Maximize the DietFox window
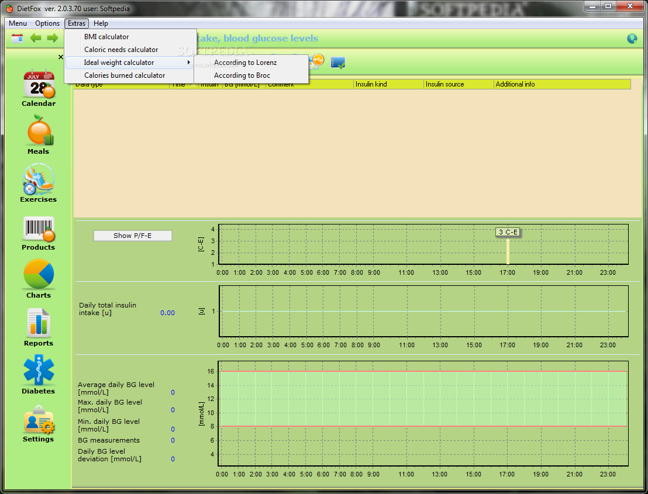Screen dimensions: 648x494 pos(608,6)
